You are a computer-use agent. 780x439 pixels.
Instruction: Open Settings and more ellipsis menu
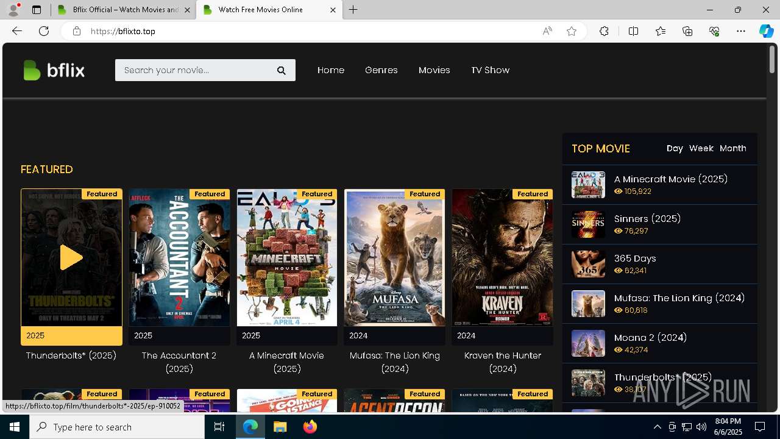pos(741,31)
